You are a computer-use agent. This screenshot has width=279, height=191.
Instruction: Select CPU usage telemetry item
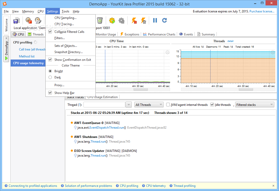28,63
